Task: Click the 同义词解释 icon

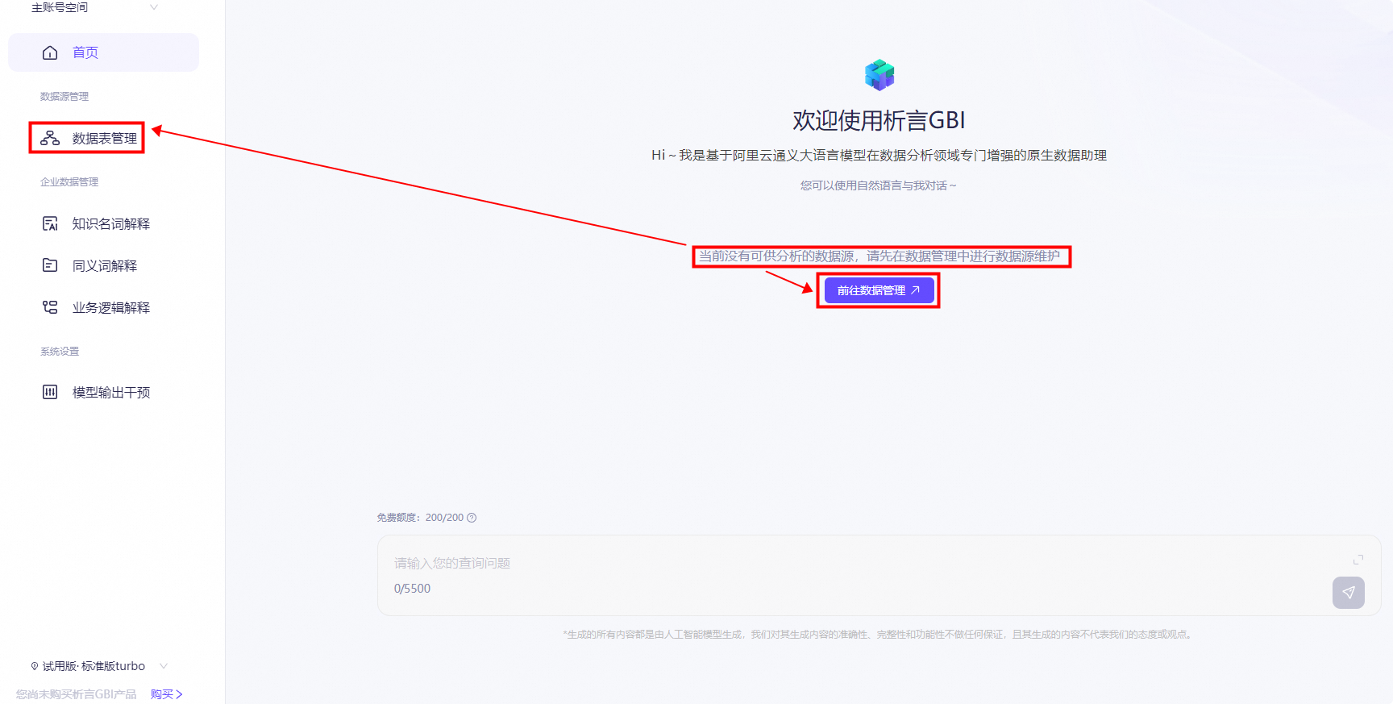Action: [x=50, y=265]
